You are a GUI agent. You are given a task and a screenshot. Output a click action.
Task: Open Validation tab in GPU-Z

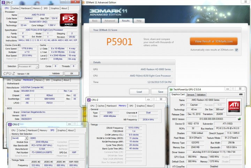click(x=201, y=95)
